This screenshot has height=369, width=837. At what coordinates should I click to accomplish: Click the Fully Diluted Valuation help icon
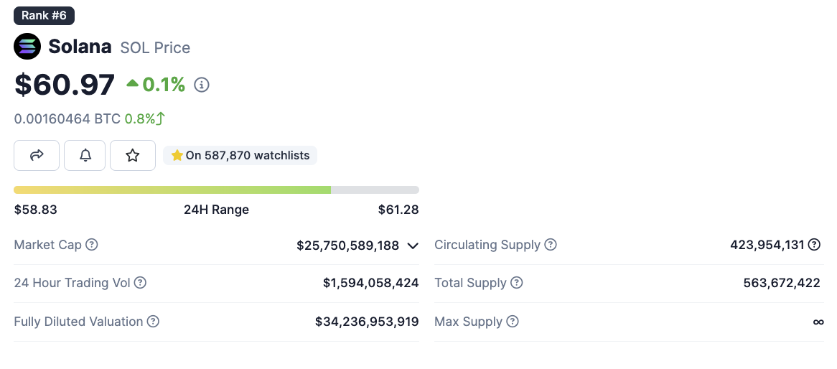coord(153,322)
